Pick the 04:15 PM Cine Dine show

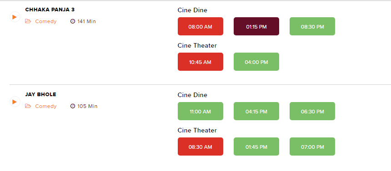(x=256, y=111)
